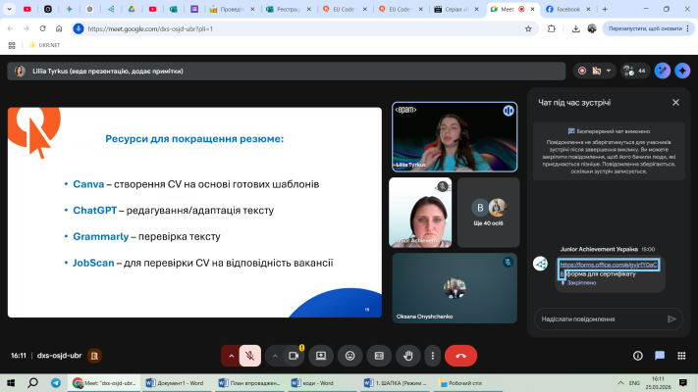This screenshot has width=698, height=392.
Task: Open the Windows Start menu
Action: [x=11, y=382]
